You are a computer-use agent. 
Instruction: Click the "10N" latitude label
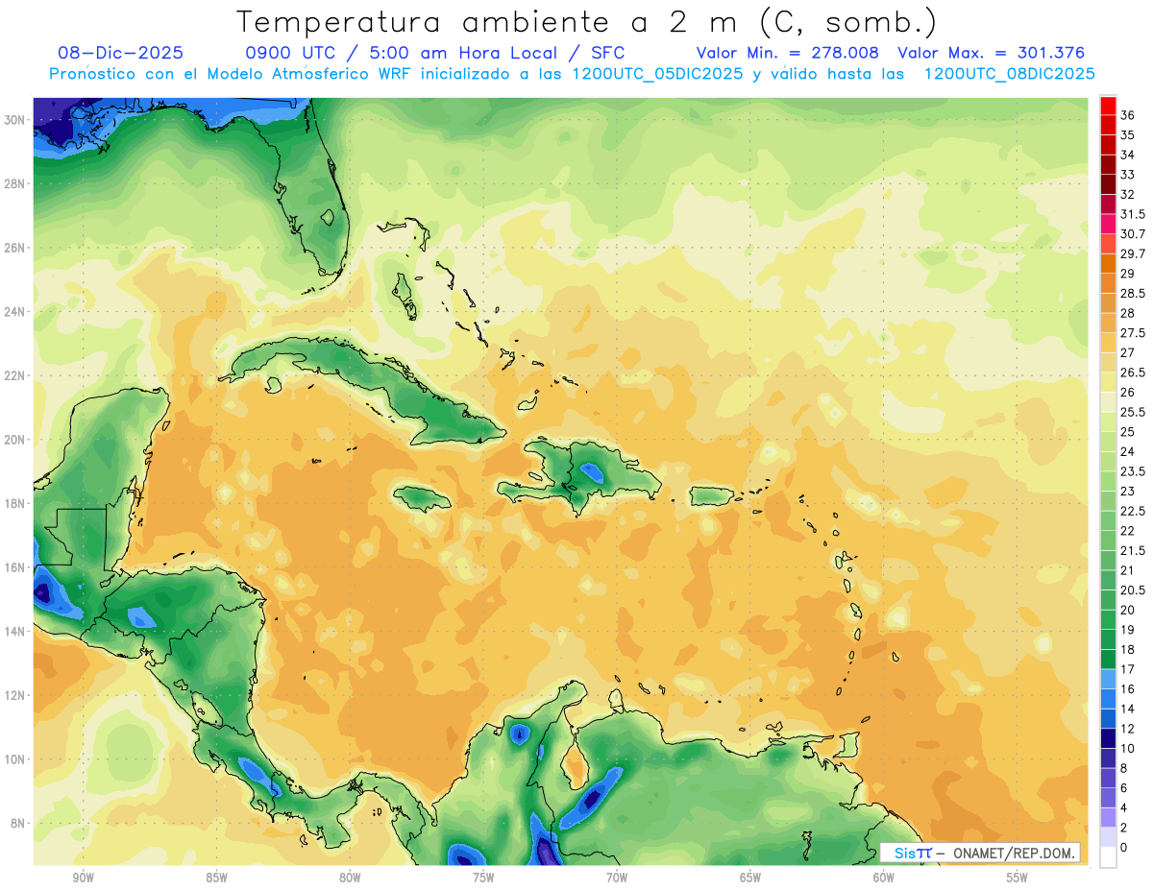tap(15, 758)
